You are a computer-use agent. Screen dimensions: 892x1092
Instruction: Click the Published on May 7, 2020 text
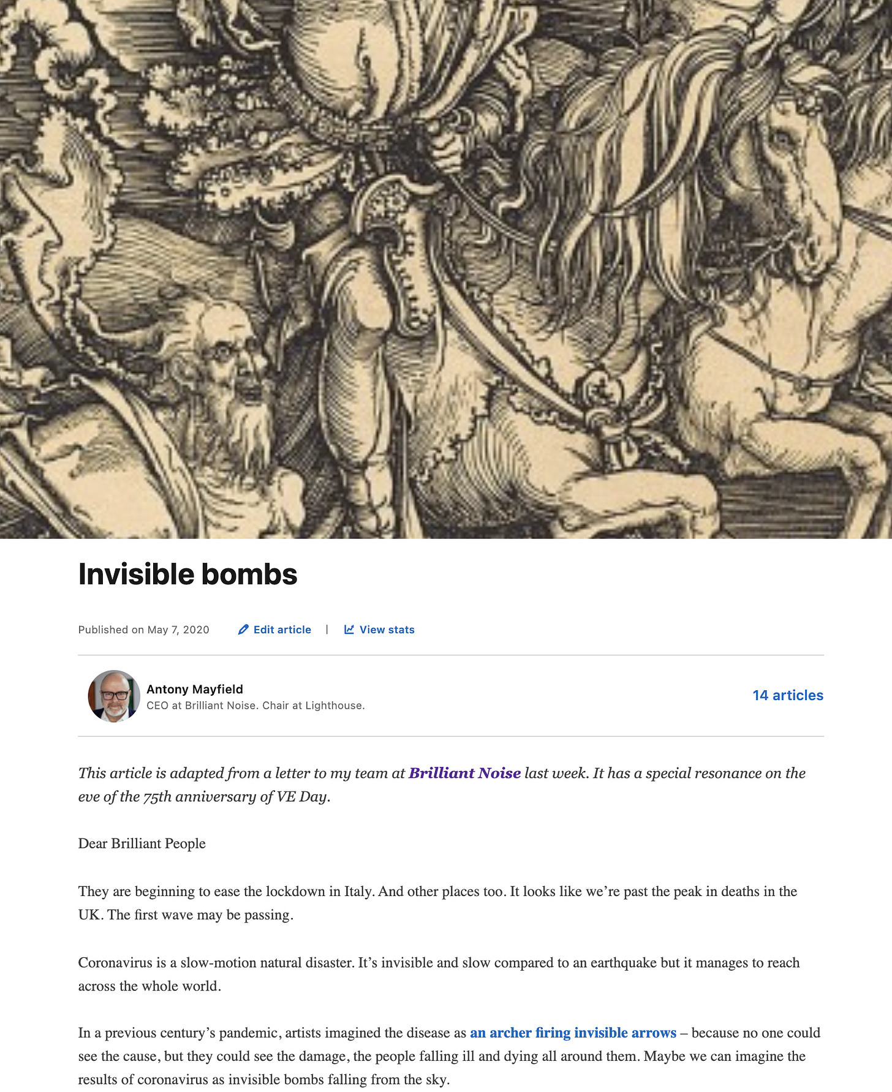[x=144, y=630]
